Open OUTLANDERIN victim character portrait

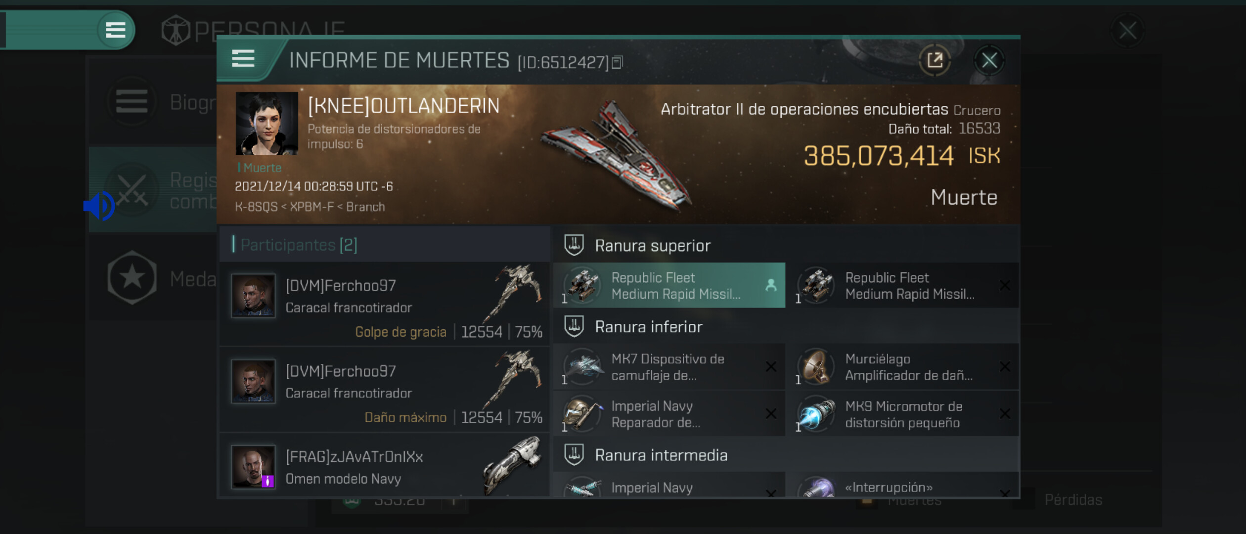click(x=267, y=124)
